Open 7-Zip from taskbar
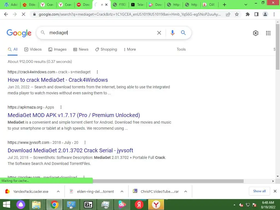Screen dimensions: 280x210 [x=88, y=205]
